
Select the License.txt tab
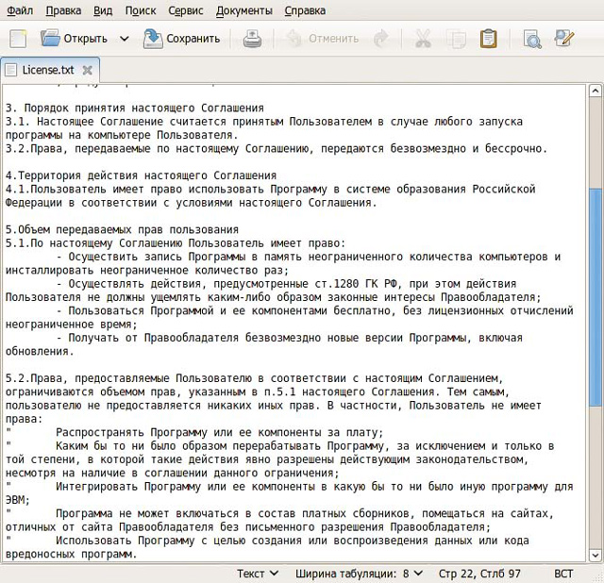tap(48, 70)
